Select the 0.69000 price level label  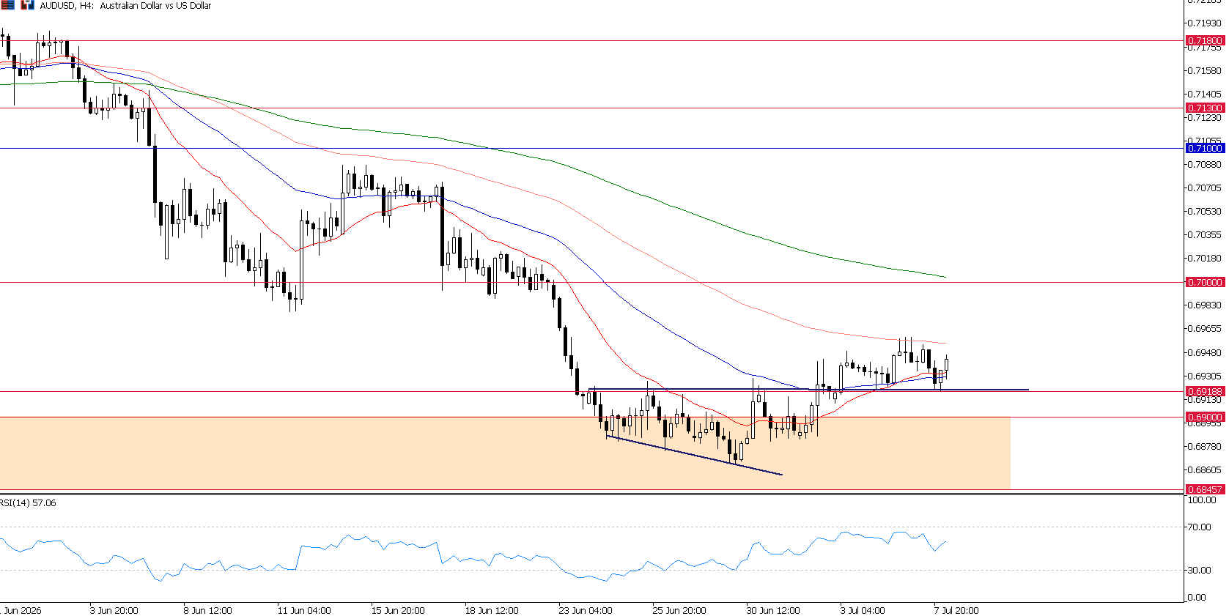coord(1205,417)
